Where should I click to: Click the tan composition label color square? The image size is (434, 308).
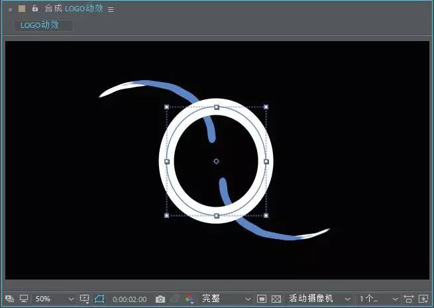tap(22, 9)
